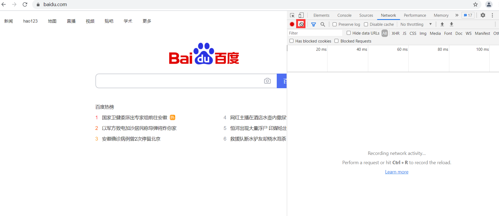Open DevTools settings gear
Viewport: 499px width, 216px height.
[483, 15]
